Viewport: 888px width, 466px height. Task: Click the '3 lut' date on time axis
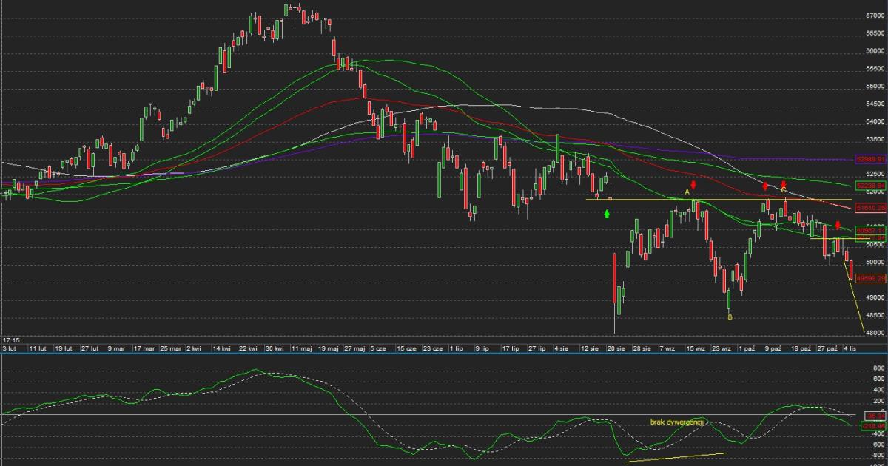(x=10, y=348)
